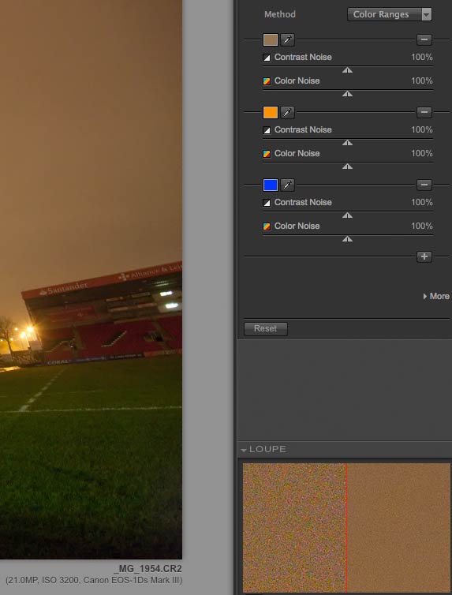Remove the blue color range with minus button

(x=424, y=185)
